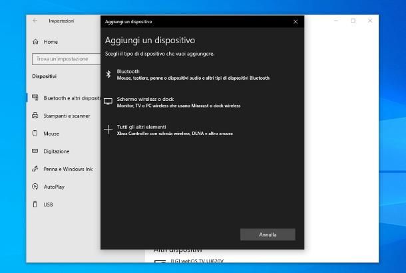Go back with the Settings back arrow
The image size is (406, 273).
pos(35,21)
